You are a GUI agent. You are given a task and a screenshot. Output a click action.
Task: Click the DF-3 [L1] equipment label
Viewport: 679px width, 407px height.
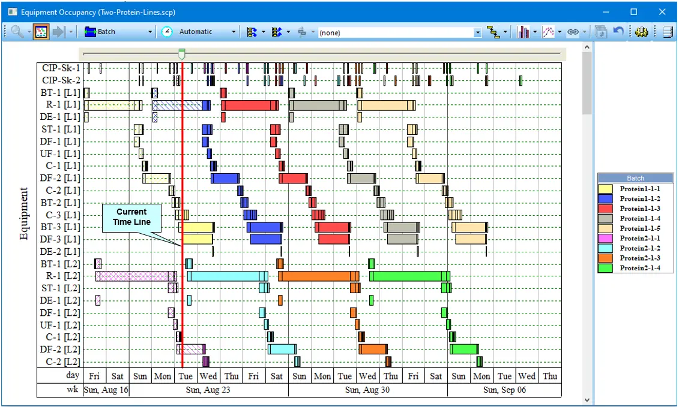pyautogui.click(x=60, y=239)
